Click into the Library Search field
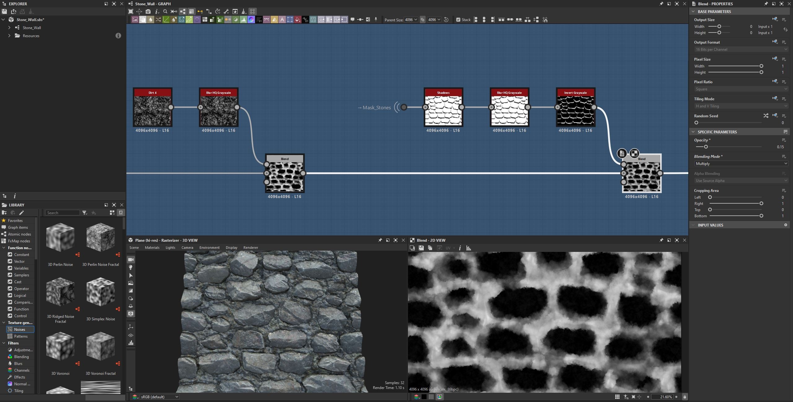 click(63, 213)
